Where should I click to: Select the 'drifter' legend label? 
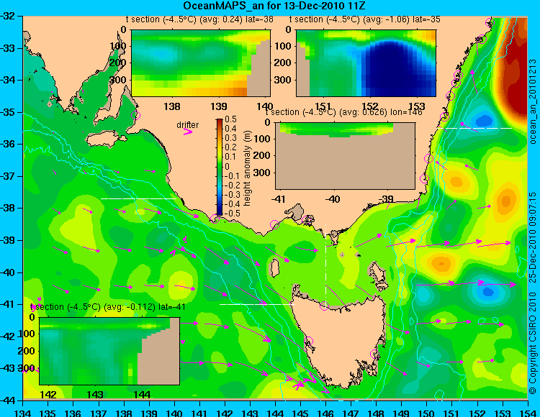click(x=188, y=125)
